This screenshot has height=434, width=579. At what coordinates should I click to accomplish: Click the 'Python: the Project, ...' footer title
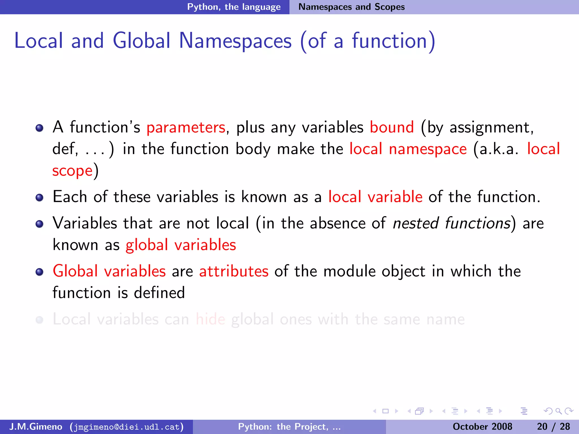pyautogui.click(x=289, y=427)
